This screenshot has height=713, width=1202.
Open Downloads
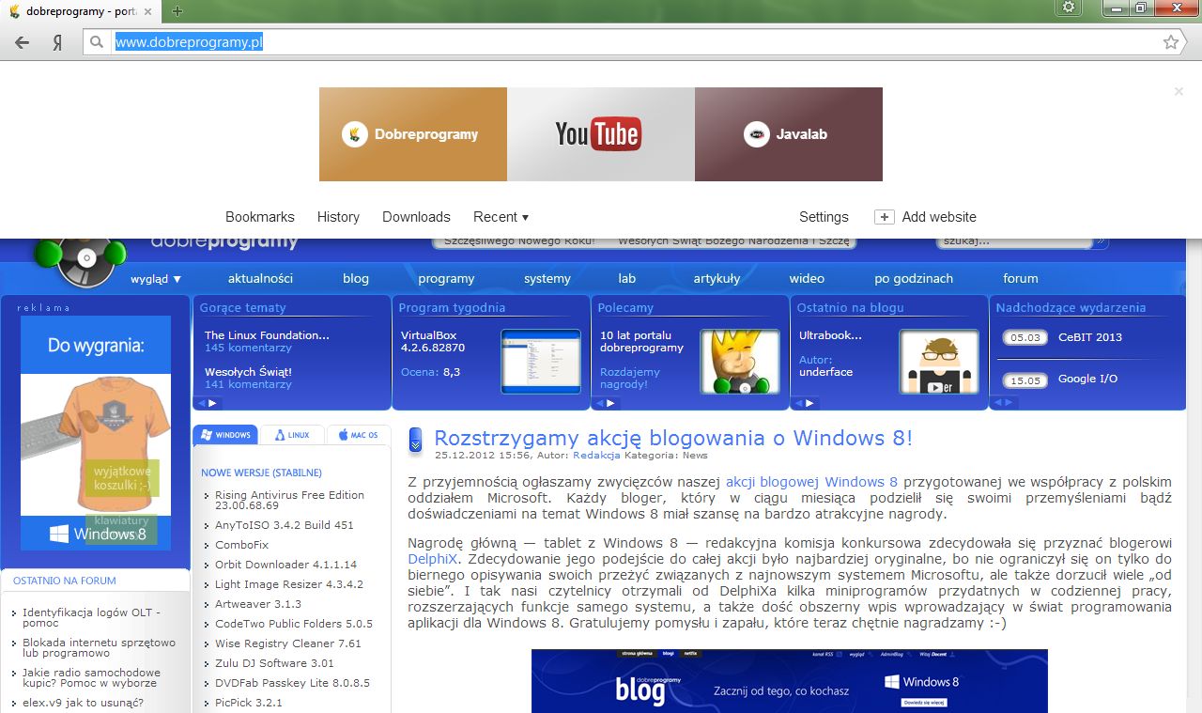(416, 217)
